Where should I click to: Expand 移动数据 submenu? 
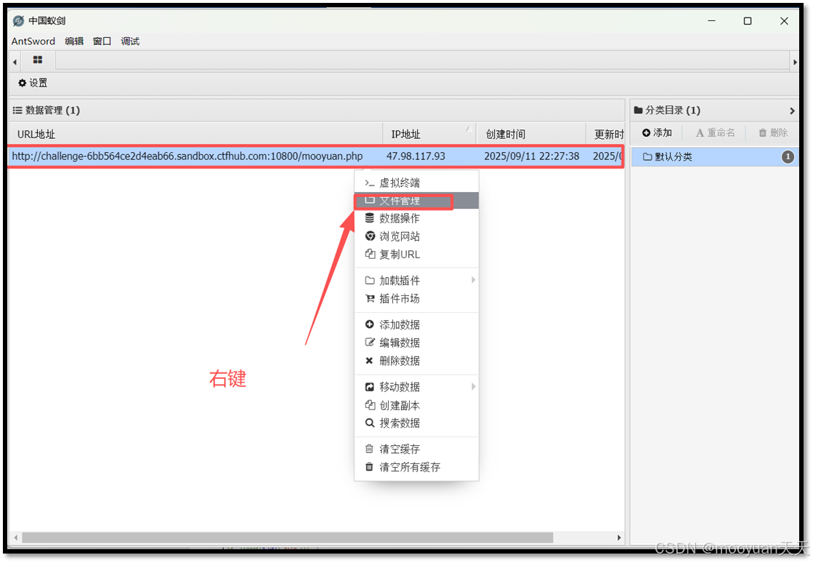[416, 387]
